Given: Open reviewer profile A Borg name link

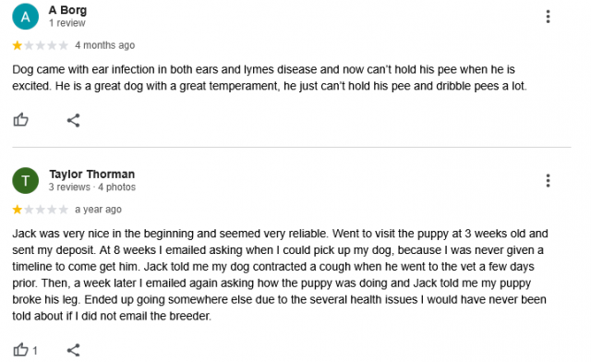Looking at the screenshot, I should point(67,10).
